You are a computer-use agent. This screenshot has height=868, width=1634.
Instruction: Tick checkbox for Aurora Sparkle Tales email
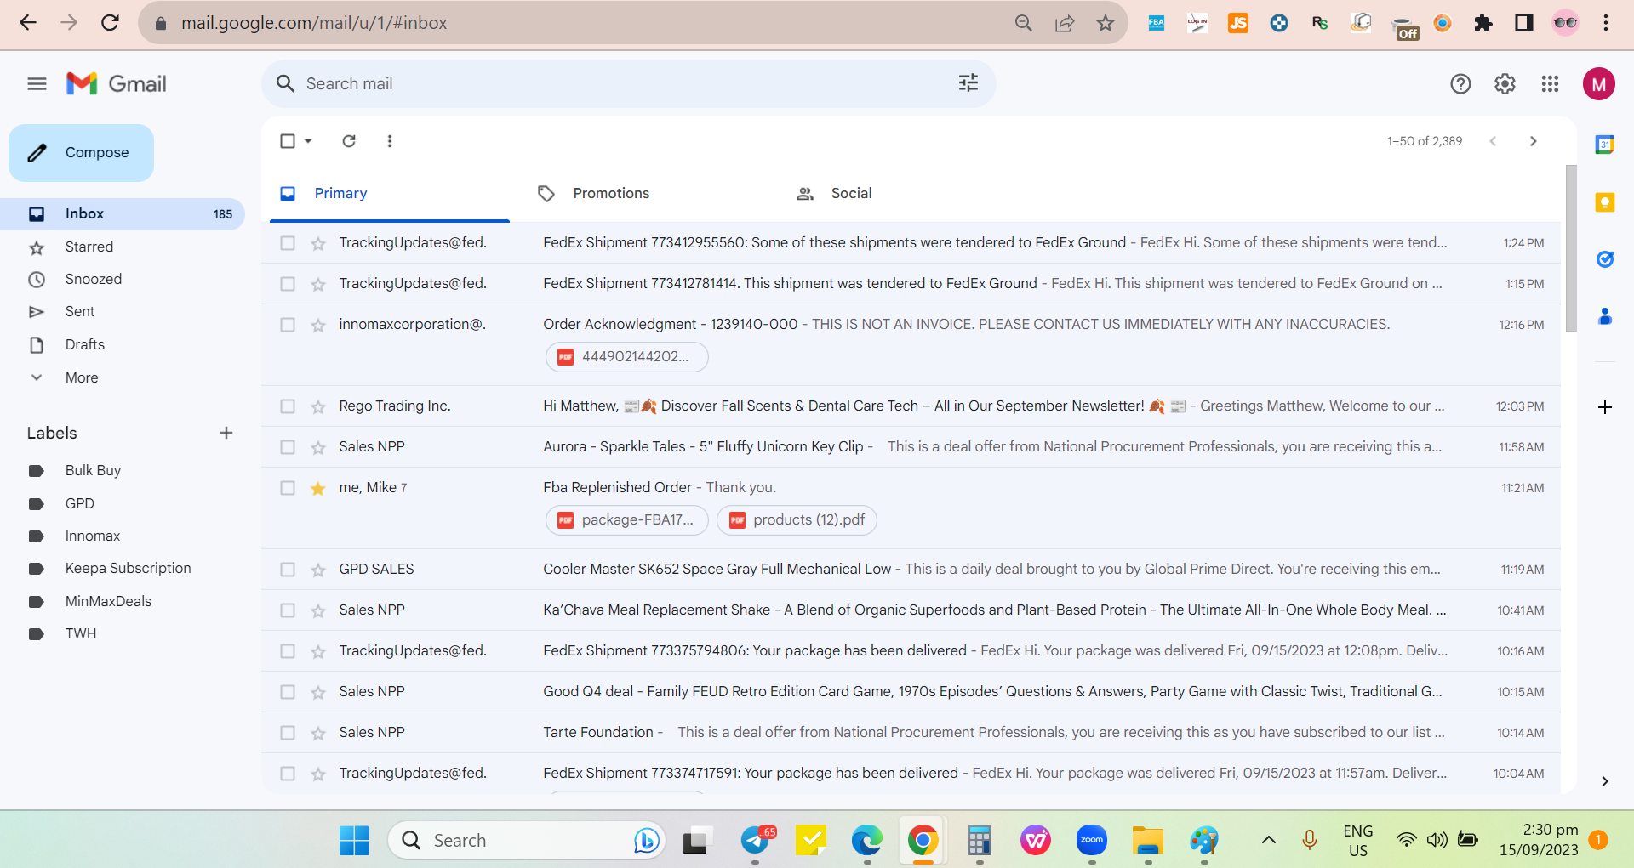288,447
